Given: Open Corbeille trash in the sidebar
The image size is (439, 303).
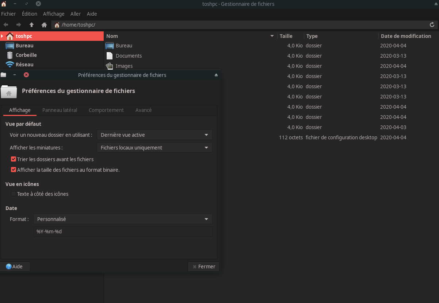Looking at the screenshot, I should click(26, 55).
